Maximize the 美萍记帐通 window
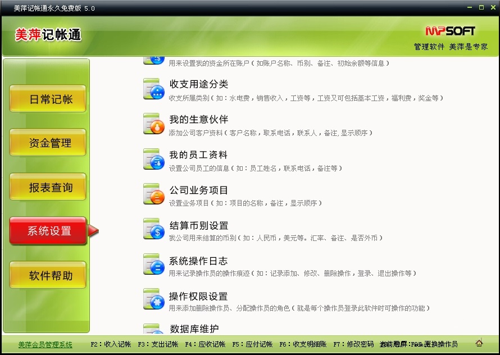 (x=481, y=7)
